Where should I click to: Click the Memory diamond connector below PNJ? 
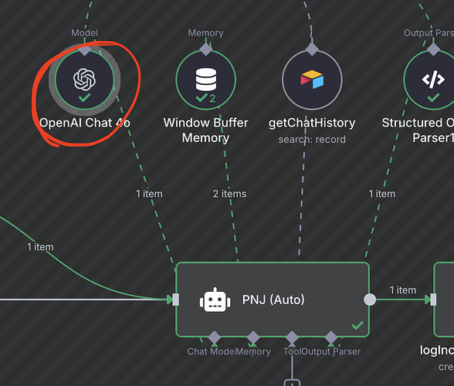(x=253, y=337)
